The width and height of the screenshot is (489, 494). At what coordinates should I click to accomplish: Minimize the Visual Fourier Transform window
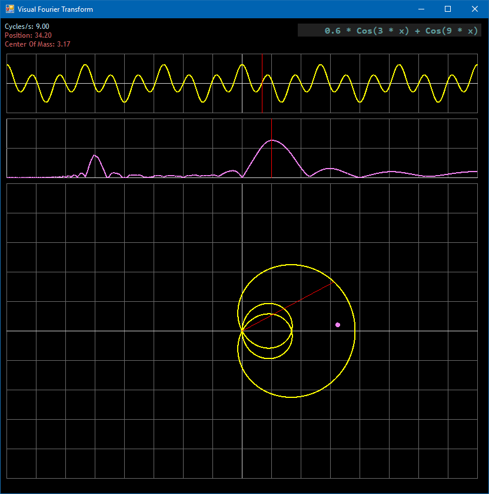pos(421,9)
